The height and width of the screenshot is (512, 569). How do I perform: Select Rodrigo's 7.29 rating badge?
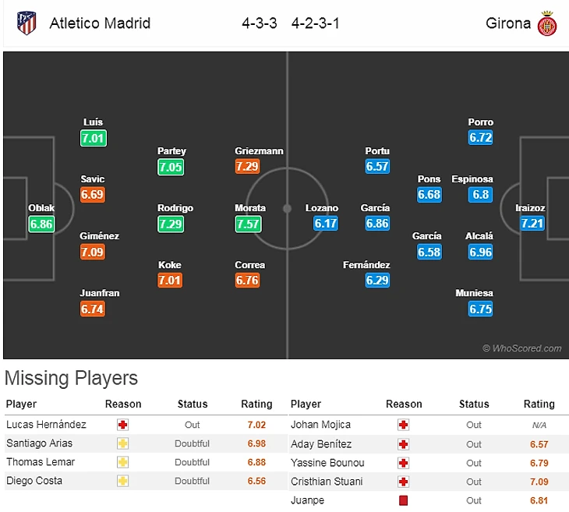pyautogui.click(x=170, y=224)
